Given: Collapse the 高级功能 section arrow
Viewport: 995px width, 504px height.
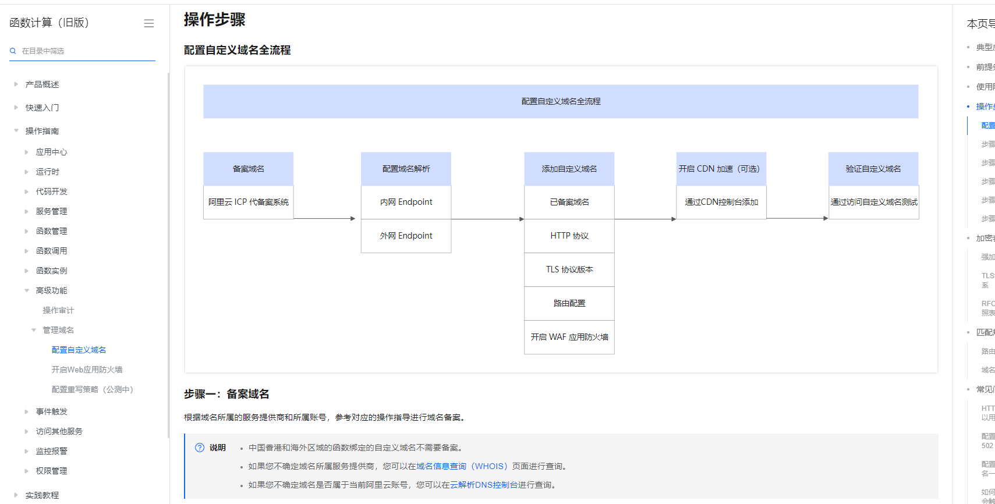Looking at the screenshot, I should coord(27,290).
